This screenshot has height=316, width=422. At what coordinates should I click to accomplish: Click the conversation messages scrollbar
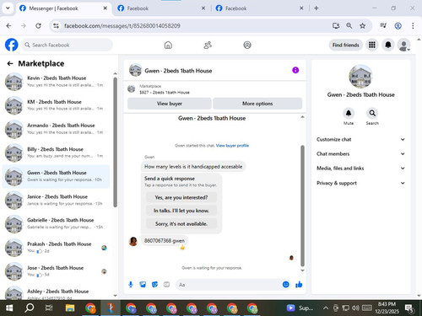click(x=302, y=206)
